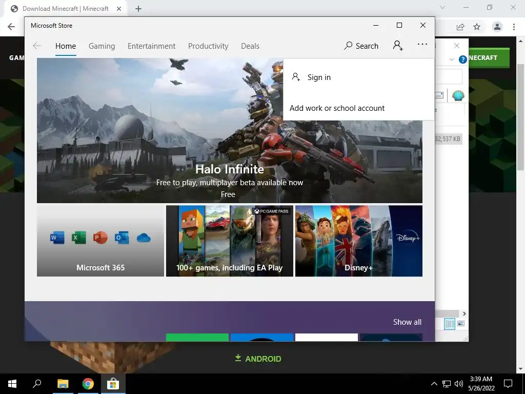Click the Show all link

[x=407, y=322]
